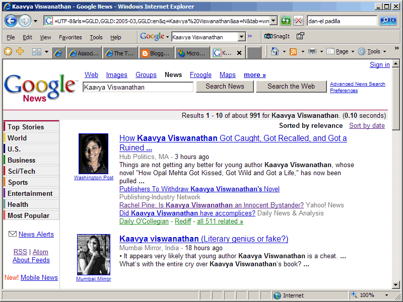Click the Maps link

click(228, 74)
